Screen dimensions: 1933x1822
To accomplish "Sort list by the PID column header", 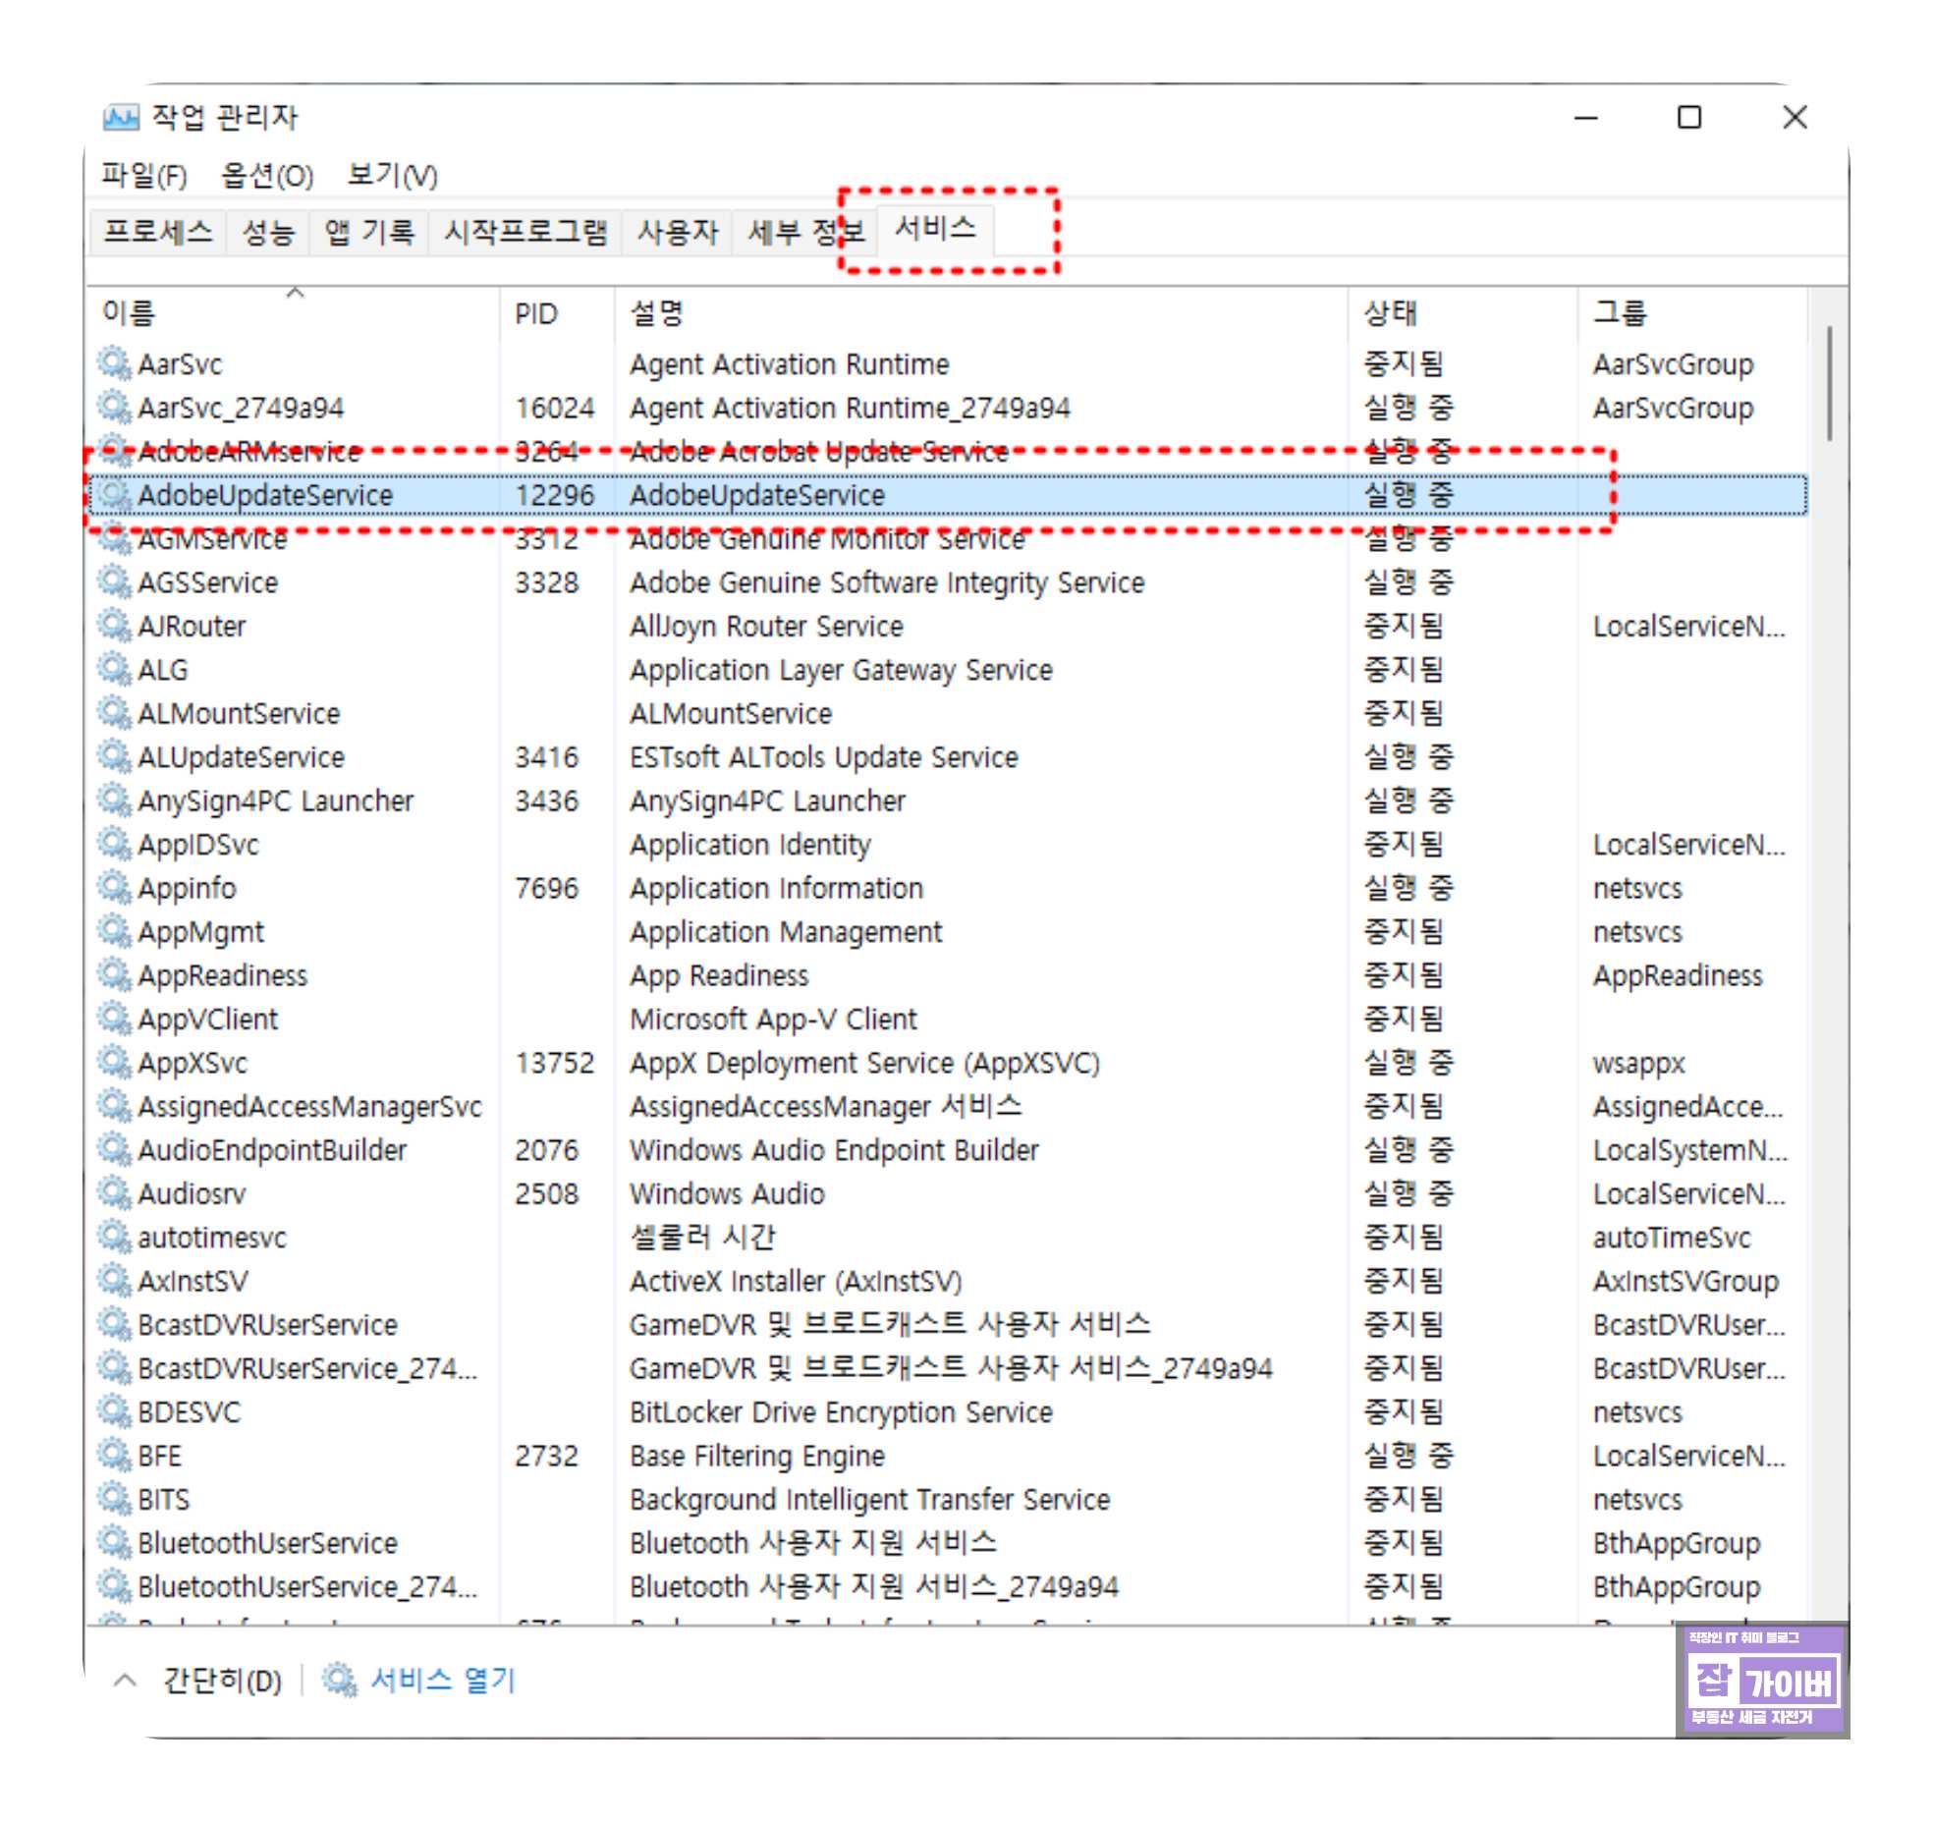I will point(535,313).
